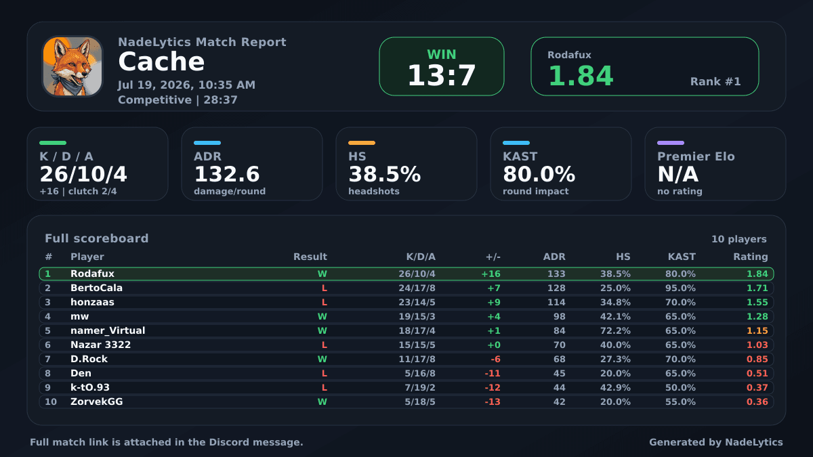Click the +/- column header
Image resolution: width=813 pixels, height=457 pixels.
coord(493,257)
